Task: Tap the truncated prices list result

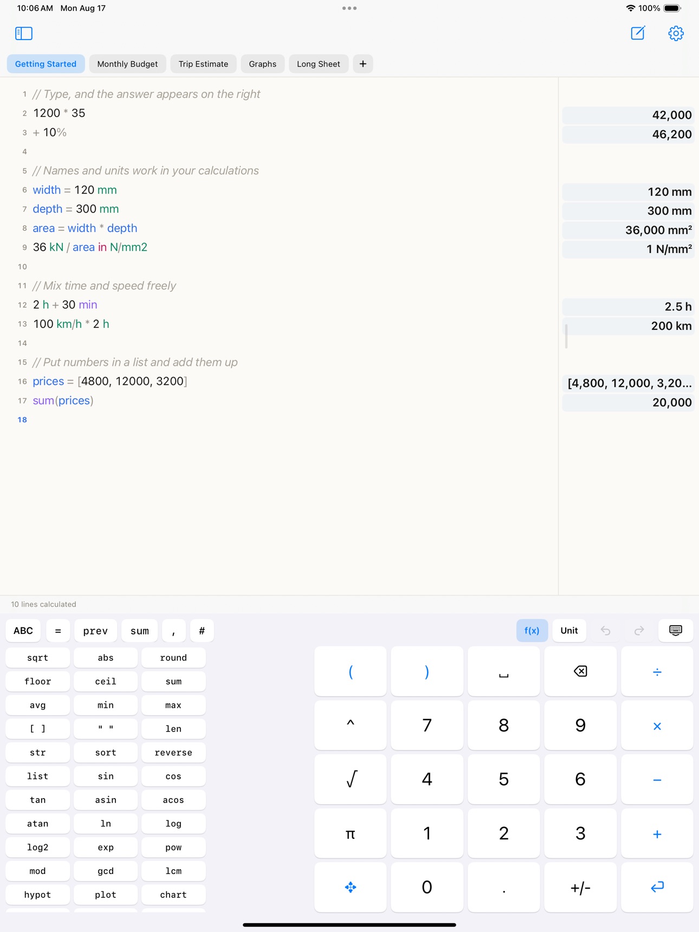Action: (629, 384)
